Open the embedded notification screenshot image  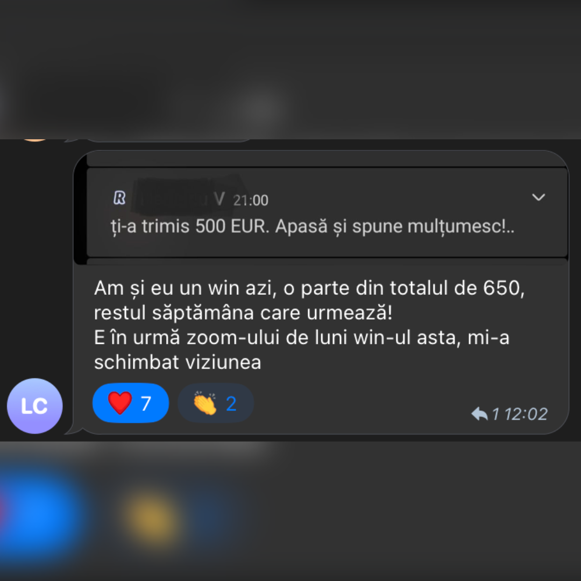tap(321, 208)
